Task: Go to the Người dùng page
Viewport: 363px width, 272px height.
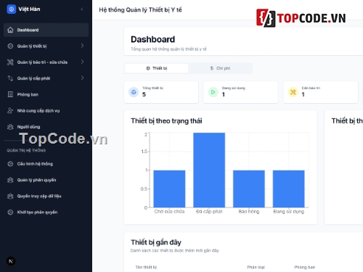Action: click(x=46, y=127)
